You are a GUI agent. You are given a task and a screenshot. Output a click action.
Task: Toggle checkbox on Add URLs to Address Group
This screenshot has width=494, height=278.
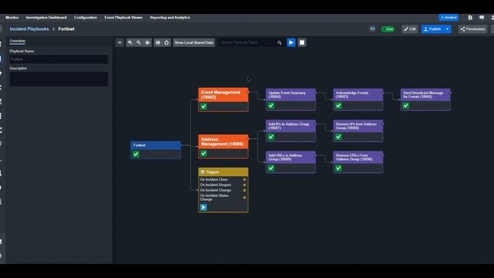pyautogui.click(x=271, y=168)
